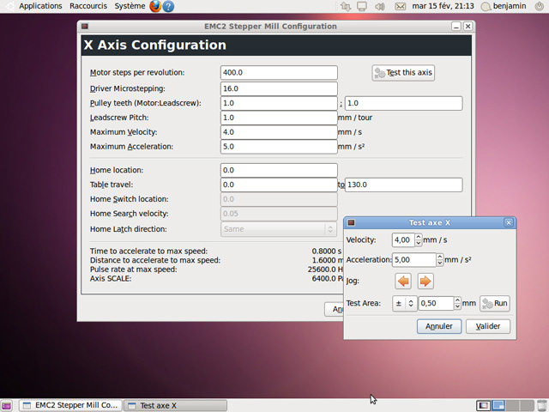The height and width of the screenshot is (412, 549).
Task: Focus Pulley teeth leadscrew field
Action: (x=403, y=103)
